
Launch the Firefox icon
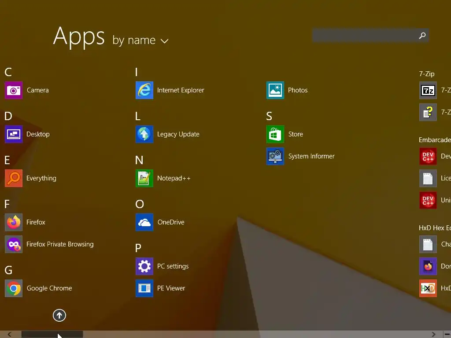pos(14,222)
